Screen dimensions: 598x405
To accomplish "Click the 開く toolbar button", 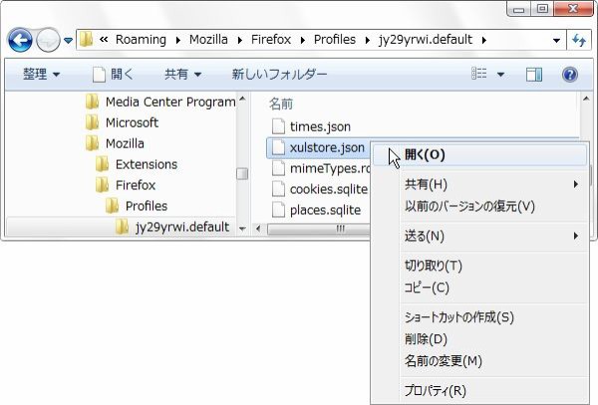I will 113,74.
